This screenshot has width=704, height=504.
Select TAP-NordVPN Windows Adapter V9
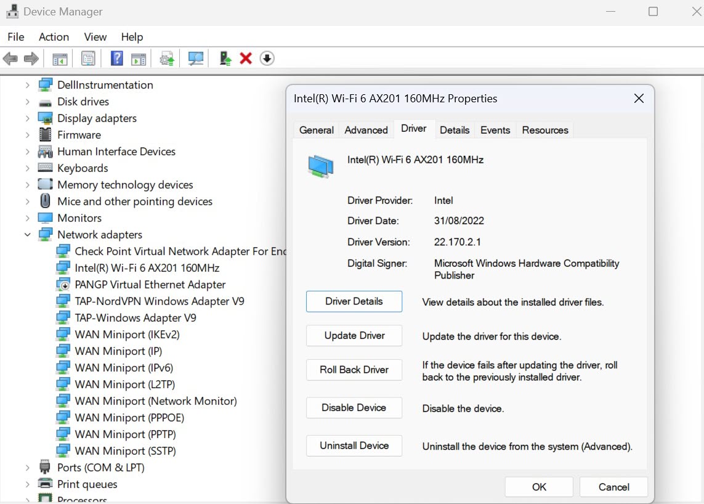coord(160,301)
